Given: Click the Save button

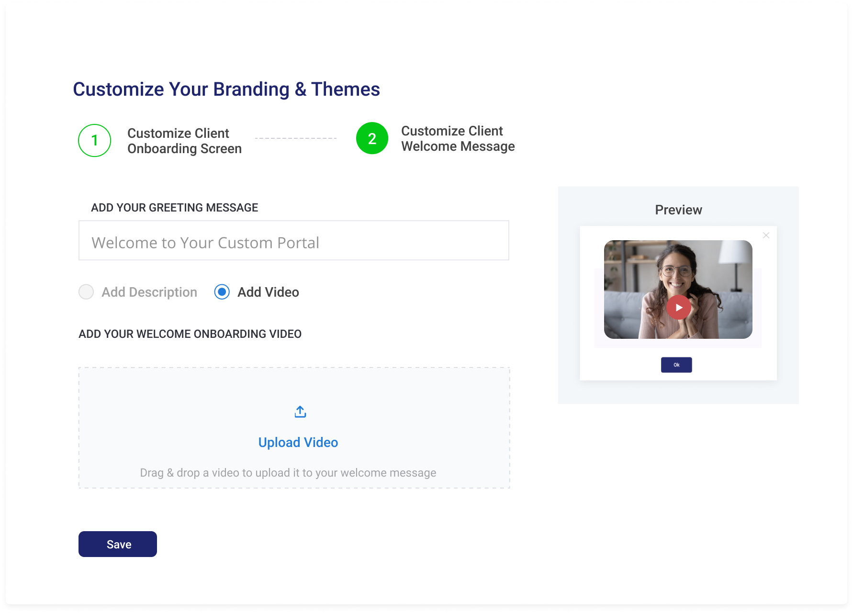Looking at the screenshot, I should [x=118, y=544].
